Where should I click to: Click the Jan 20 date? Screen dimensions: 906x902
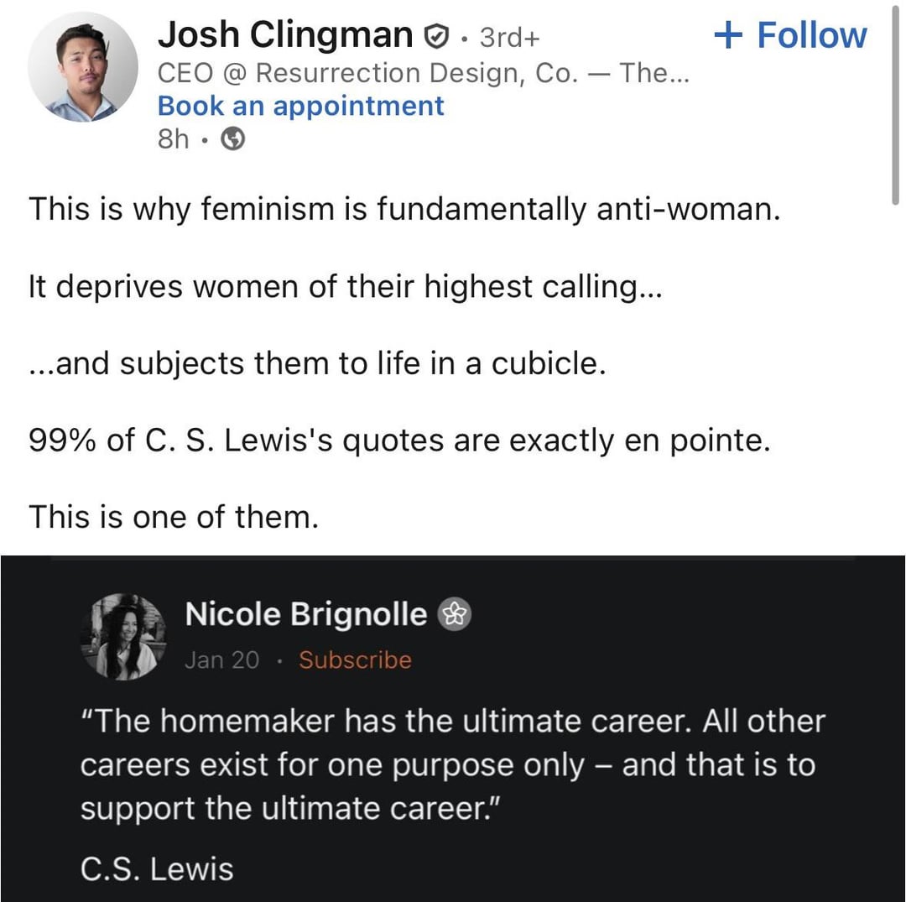click(x=221, y=660)
